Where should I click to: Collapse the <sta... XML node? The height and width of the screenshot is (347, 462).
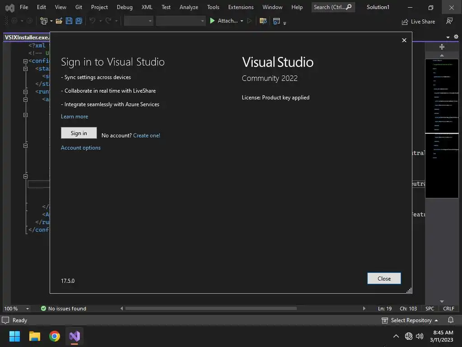pos(25,69)
